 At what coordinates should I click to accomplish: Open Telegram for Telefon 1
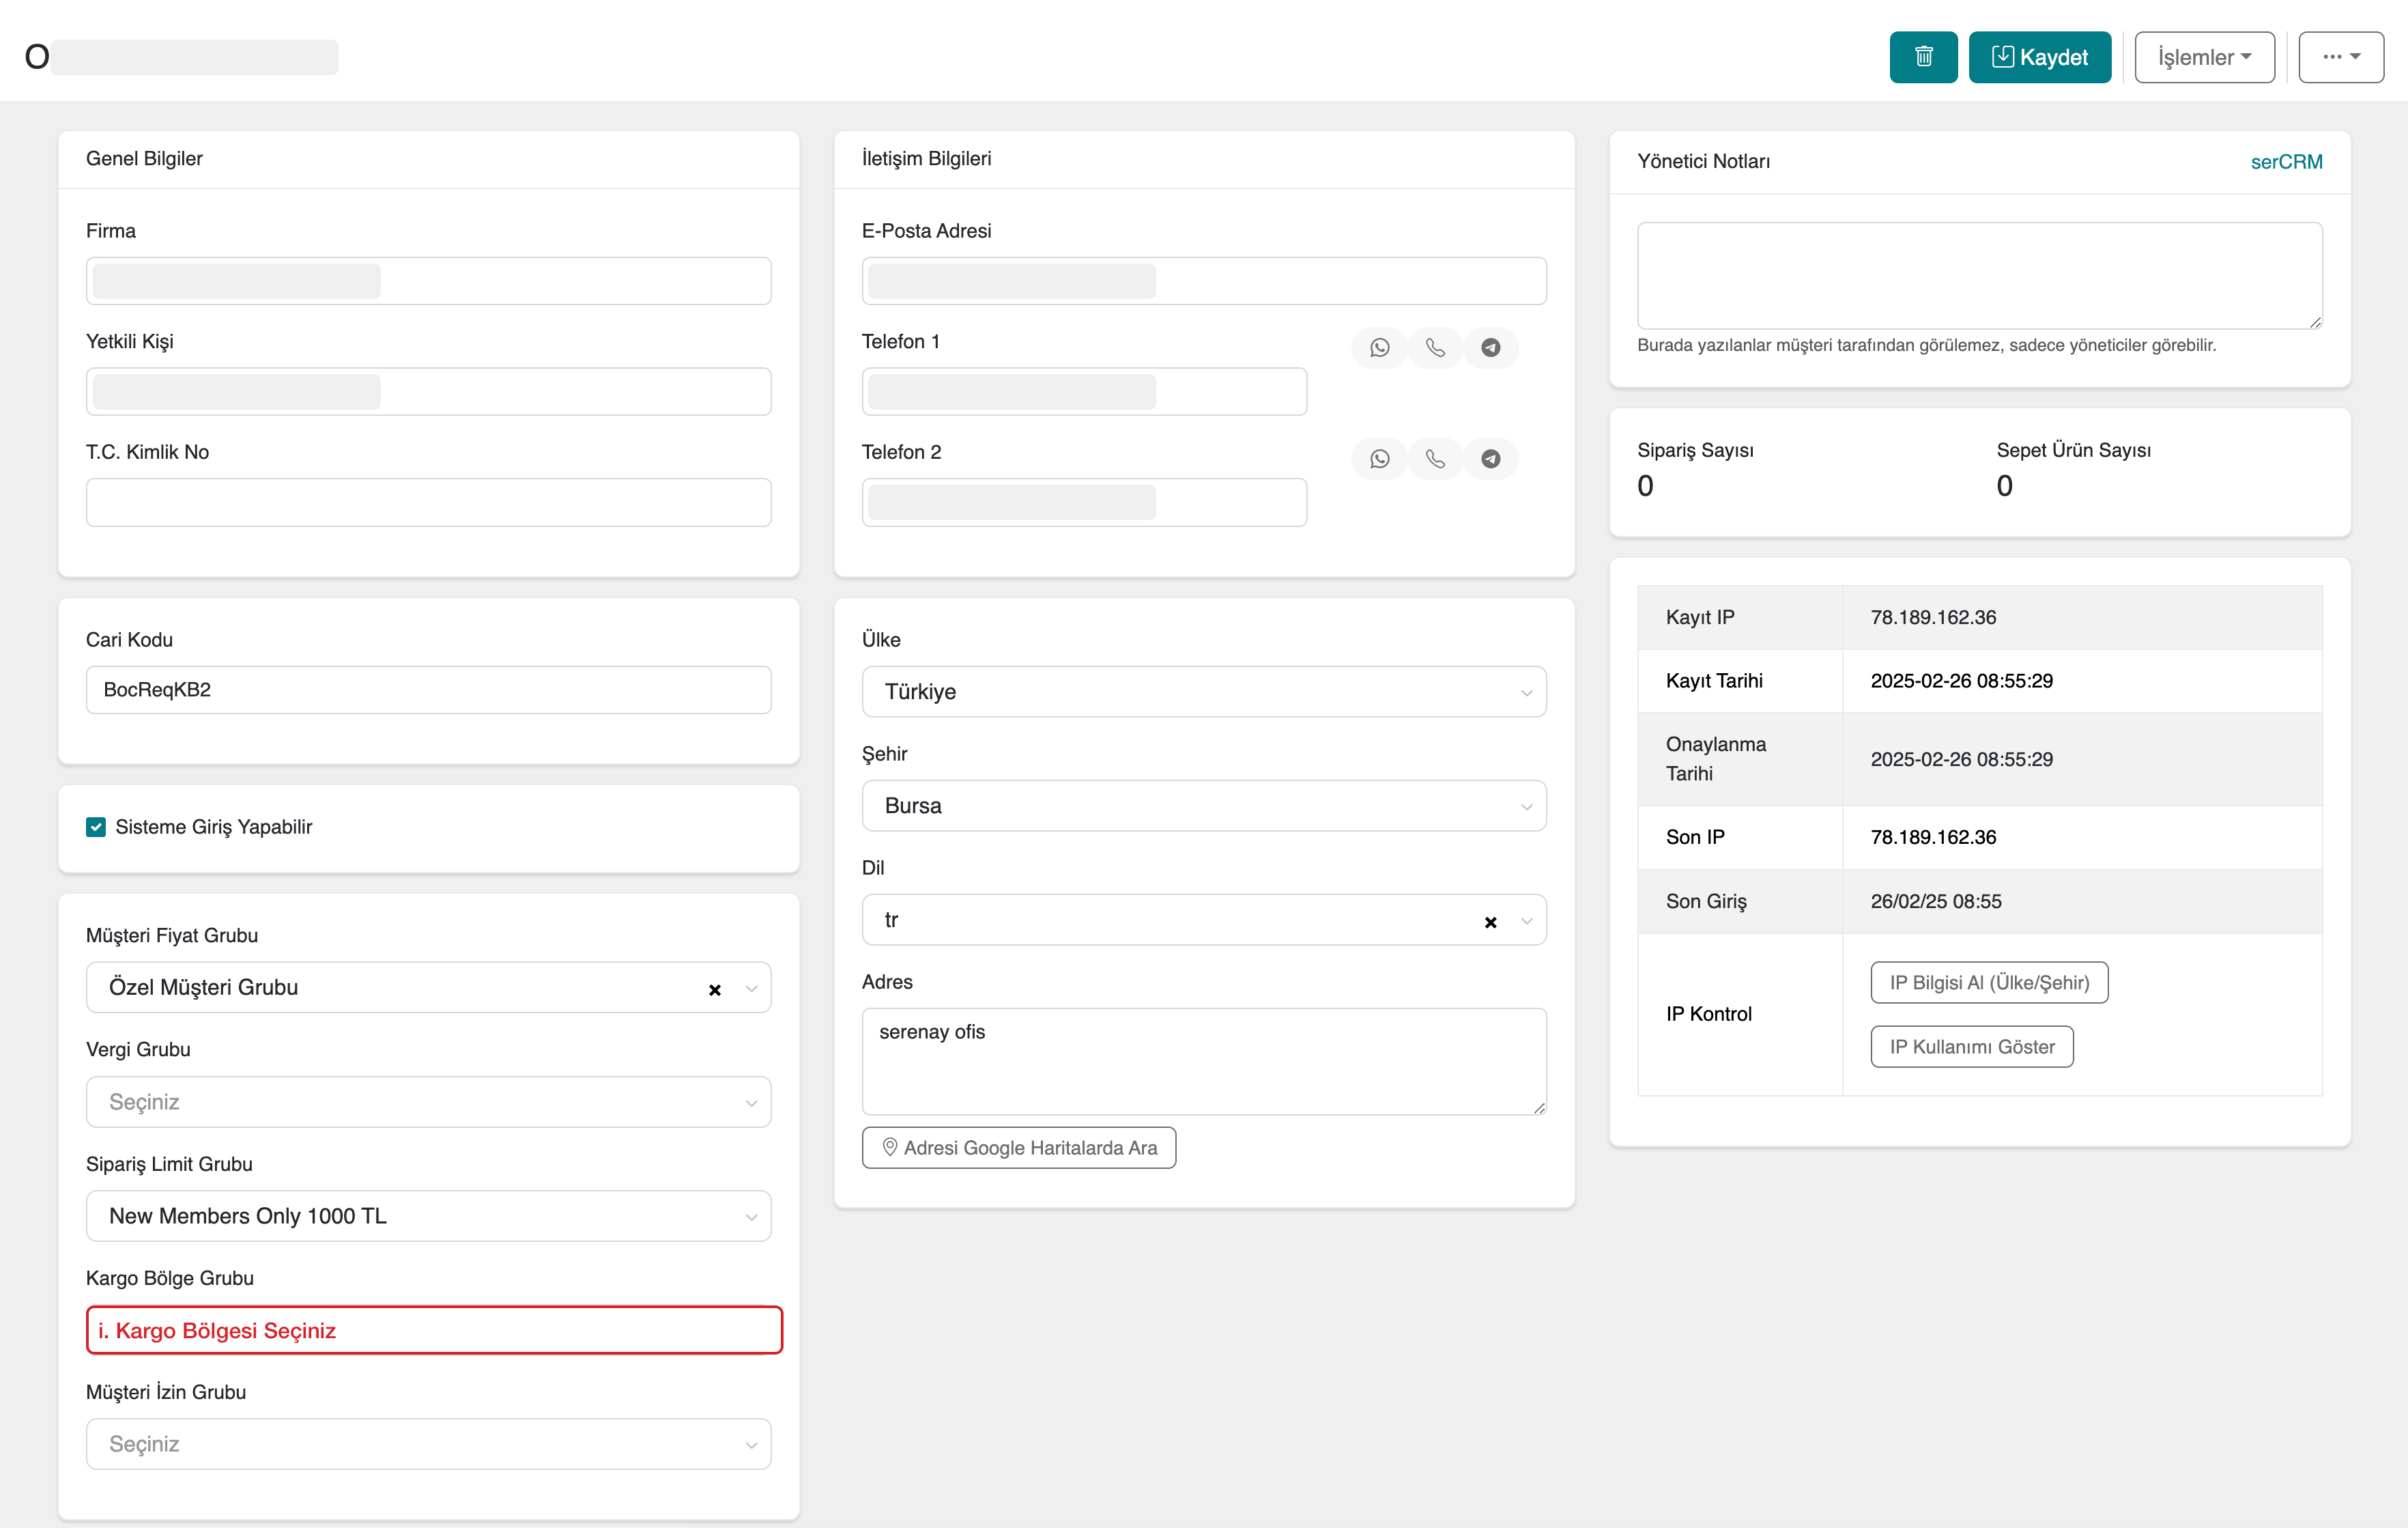pos(1490,348)
